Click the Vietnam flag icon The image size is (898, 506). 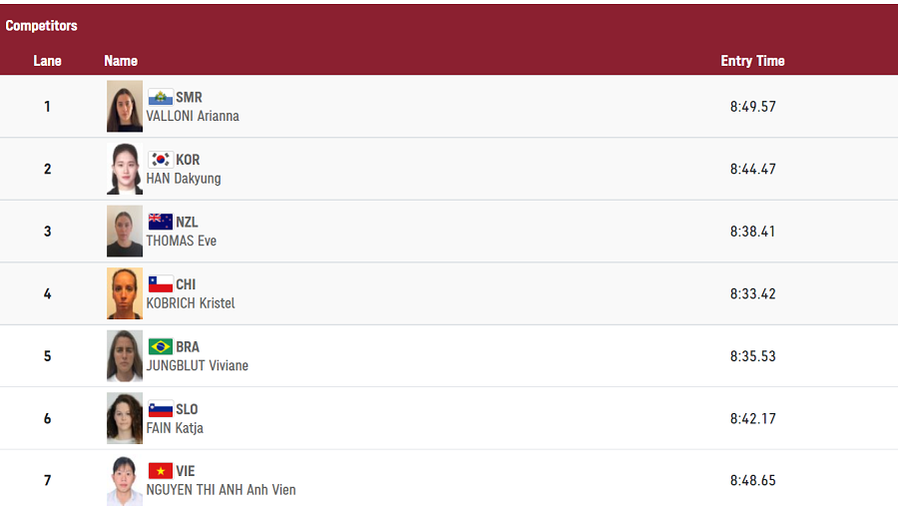(x=161, y=471)
